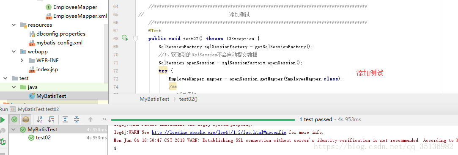
Task: Click the console output value 4
Action: 115,148
